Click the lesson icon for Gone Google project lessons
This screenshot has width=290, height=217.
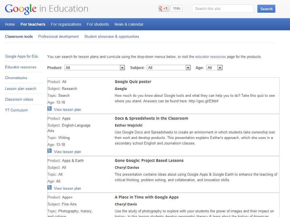tap(49, 187)
